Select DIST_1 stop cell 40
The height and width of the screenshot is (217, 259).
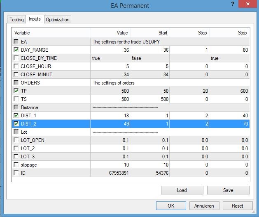tap(229, 116)
